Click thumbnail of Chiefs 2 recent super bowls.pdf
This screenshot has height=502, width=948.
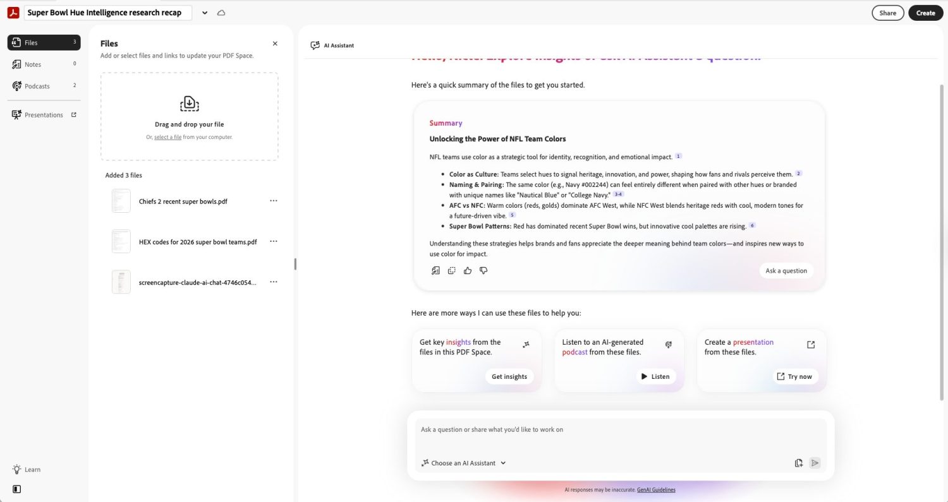121,201
